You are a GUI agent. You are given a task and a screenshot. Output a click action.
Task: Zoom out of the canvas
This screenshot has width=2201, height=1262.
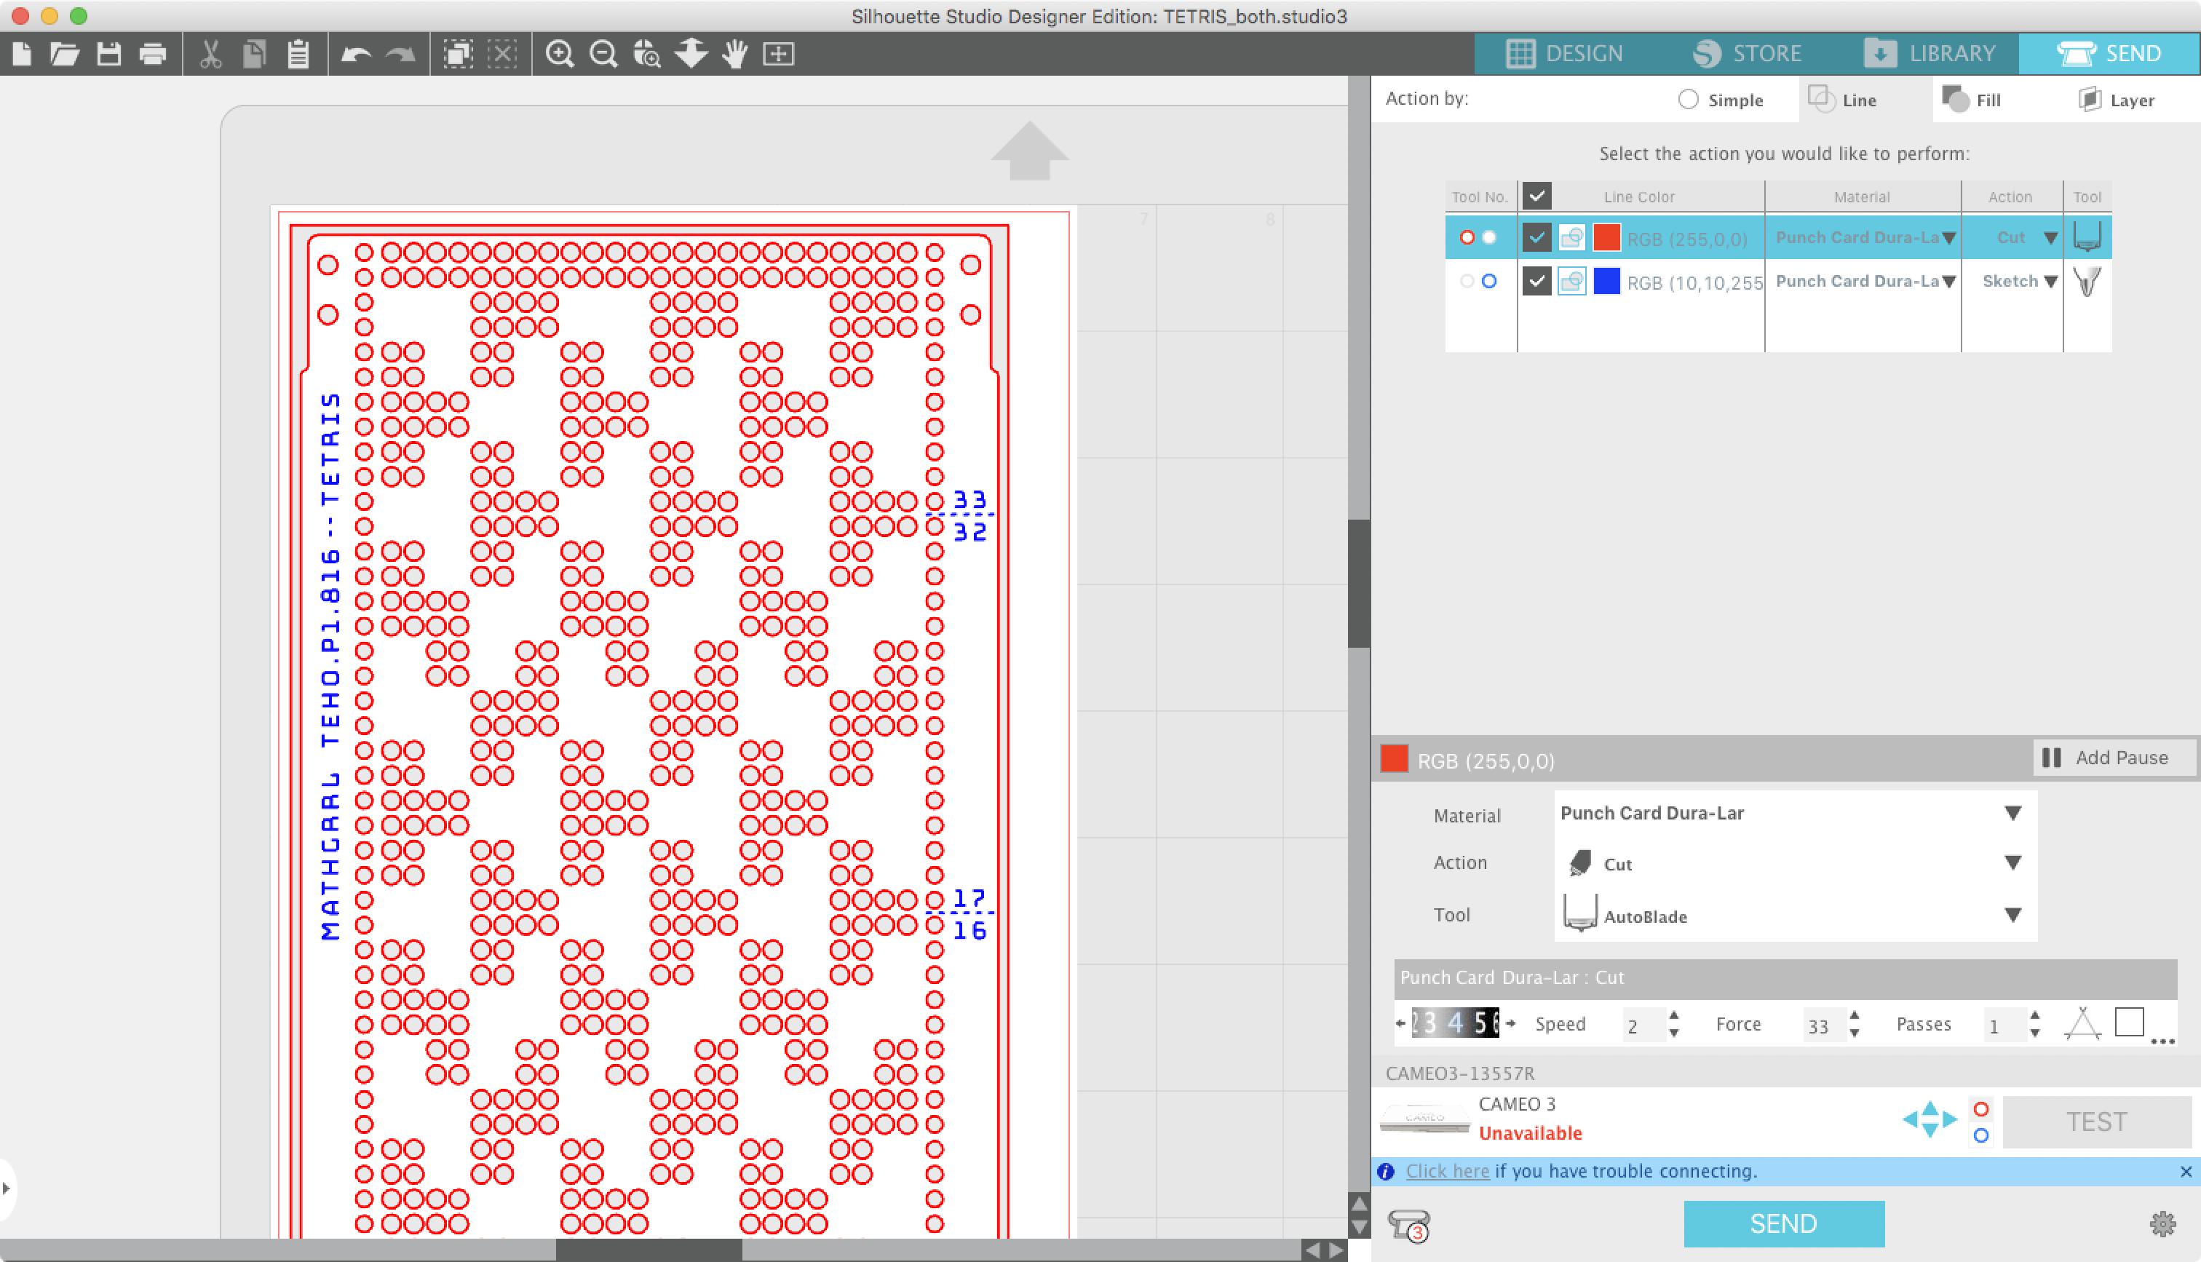click(603, 54)
